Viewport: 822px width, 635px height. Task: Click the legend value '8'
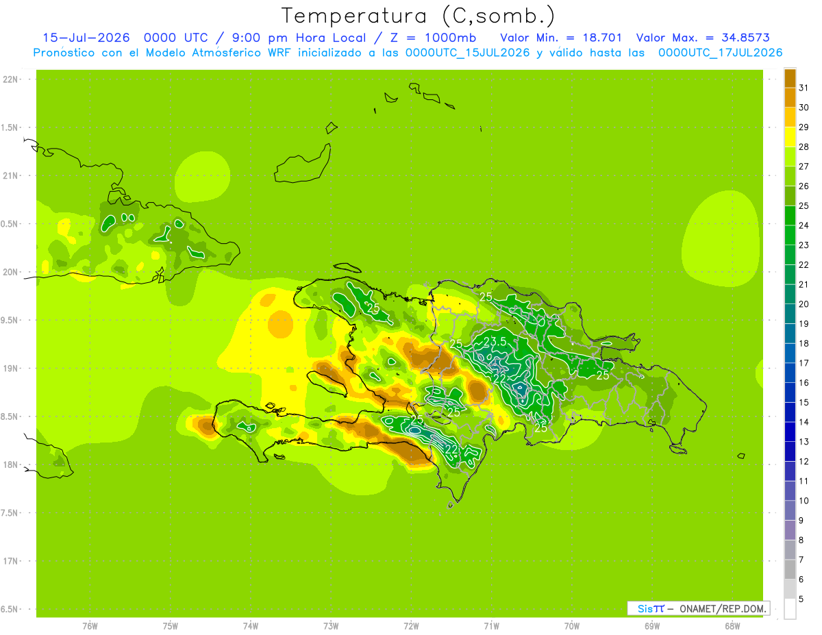pos(801,540)
